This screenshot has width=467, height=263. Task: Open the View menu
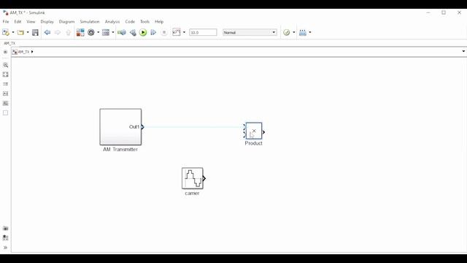point(31,21)
